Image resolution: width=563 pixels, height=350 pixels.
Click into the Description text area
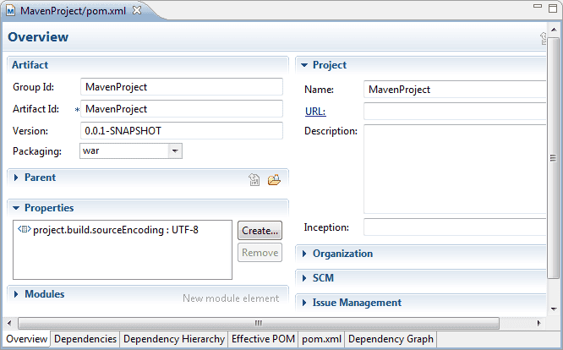(455, 169)
